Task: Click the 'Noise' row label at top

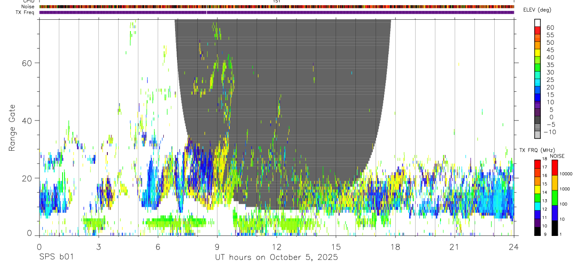Action: [27, 7]
